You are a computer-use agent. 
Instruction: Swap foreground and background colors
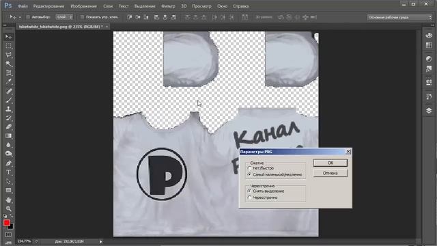[12, 216]
